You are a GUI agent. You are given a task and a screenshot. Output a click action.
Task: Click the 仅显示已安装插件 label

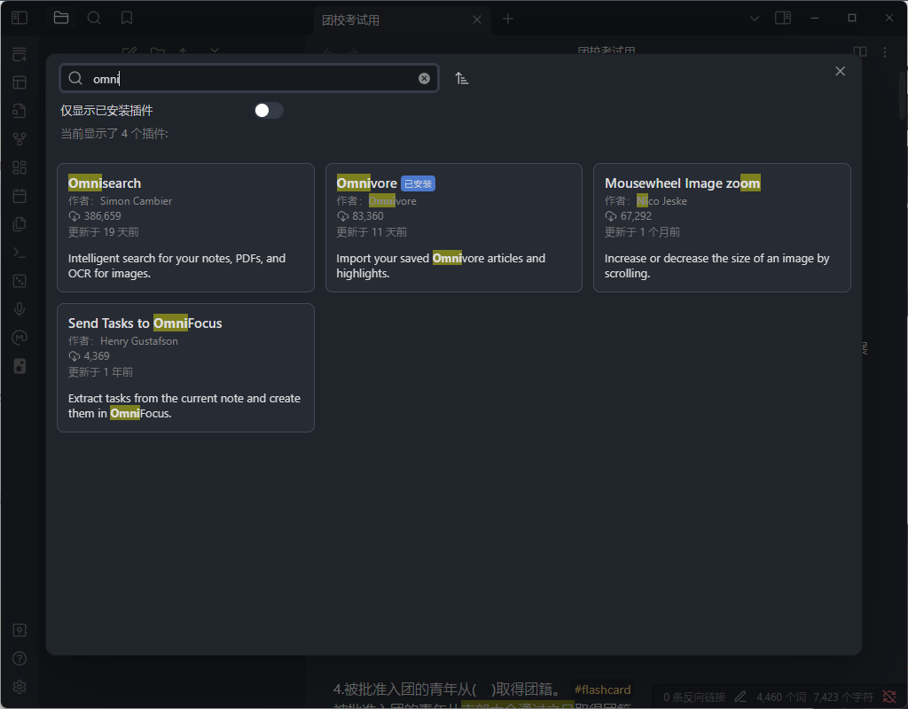(106, 111)
